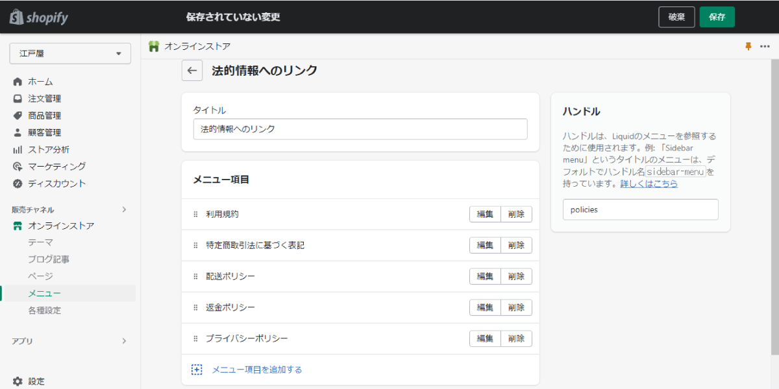Expand the アプリ chevron
This screenshot has width=779, height=389.
[x=125, y=341]
